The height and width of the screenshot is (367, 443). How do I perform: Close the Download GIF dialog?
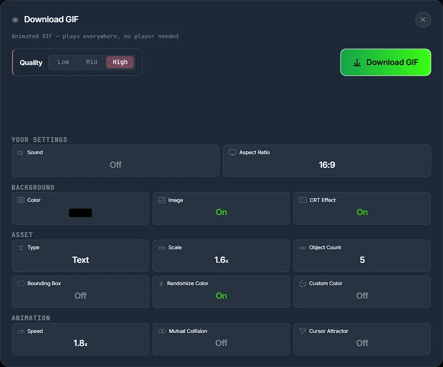click(x=423, y=20)
